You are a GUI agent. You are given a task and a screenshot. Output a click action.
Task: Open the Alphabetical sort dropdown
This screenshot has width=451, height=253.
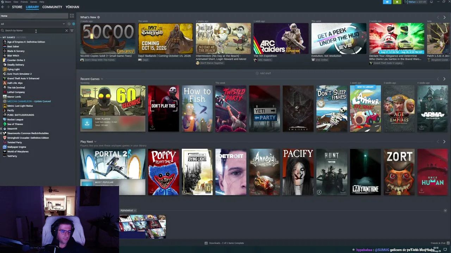128,210
